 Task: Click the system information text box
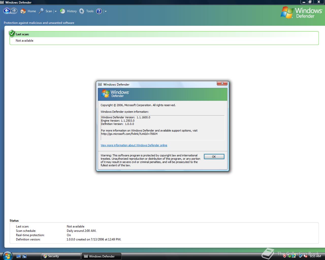click(162, 128)
